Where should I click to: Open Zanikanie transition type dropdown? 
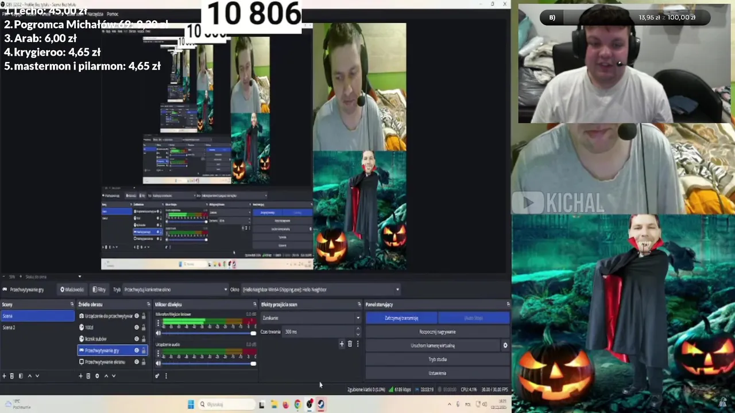pyautogui.click(x=311, y=318)
